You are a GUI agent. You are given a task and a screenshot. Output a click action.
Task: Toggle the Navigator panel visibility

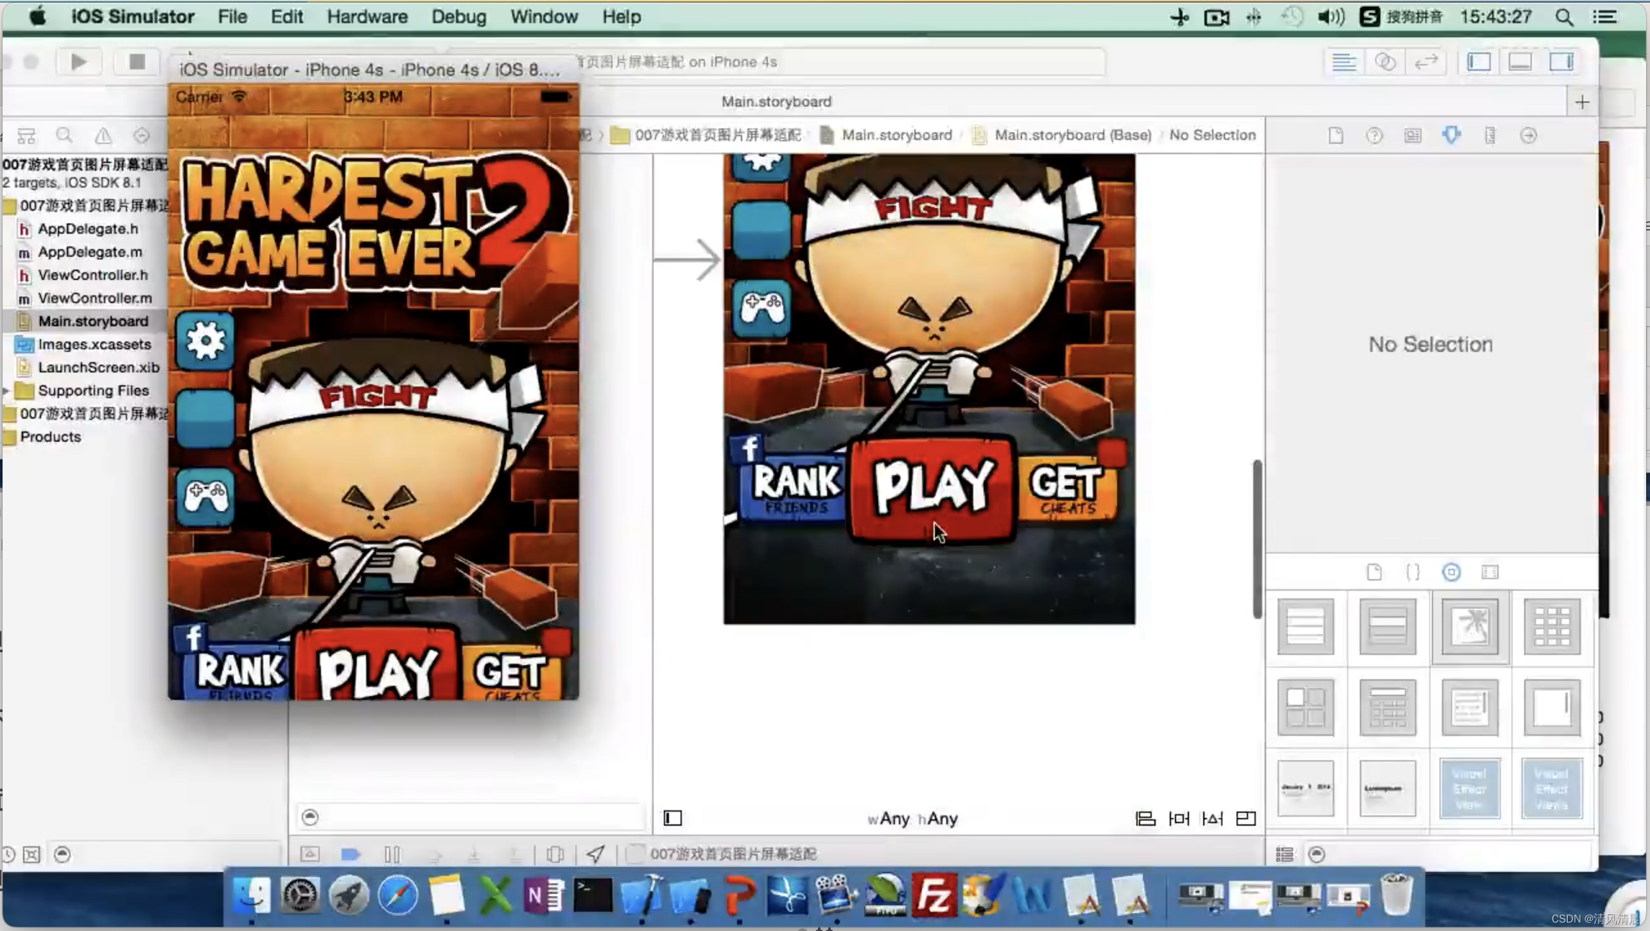coord(1479,62)
